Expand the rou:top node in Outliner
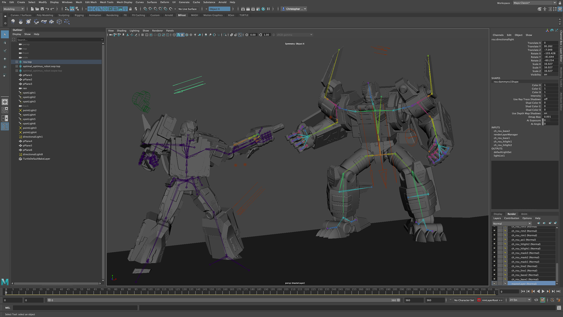This screenshot has height=317, width=563. click(x=17, y=62)
